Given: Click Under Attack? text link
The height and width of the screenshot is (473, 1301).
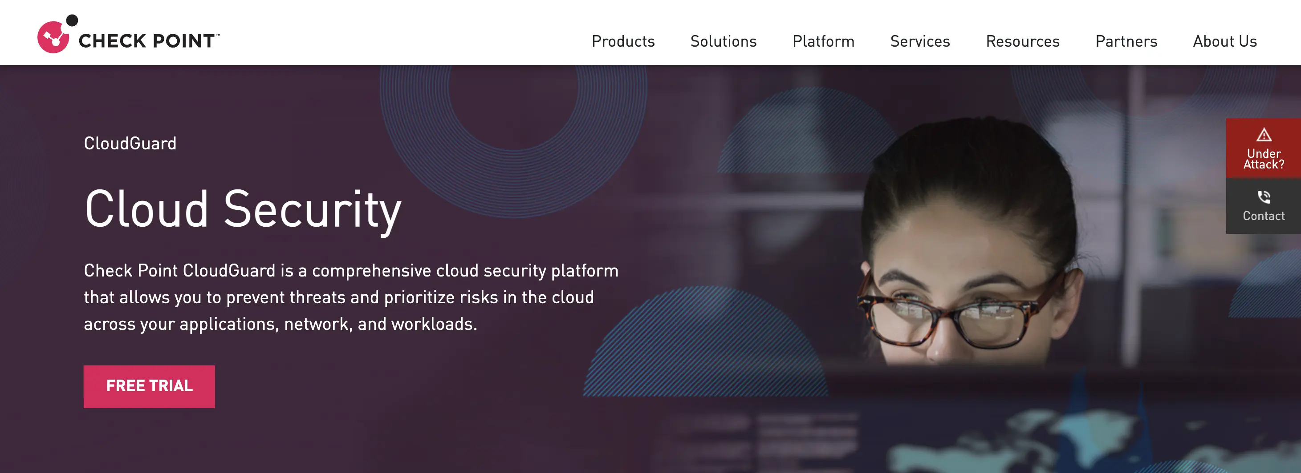Looking at the screenshot, I should click(x=1263, y=159).
